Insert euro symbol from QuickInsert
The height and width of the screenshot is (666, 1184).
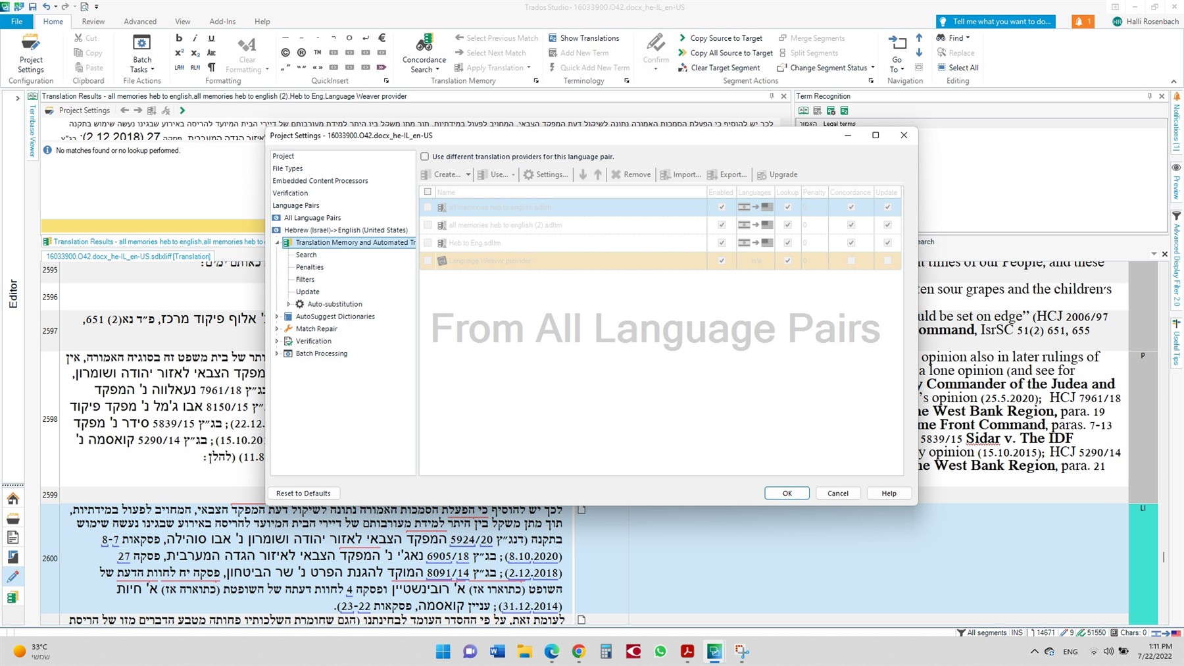tap(382, 38)
